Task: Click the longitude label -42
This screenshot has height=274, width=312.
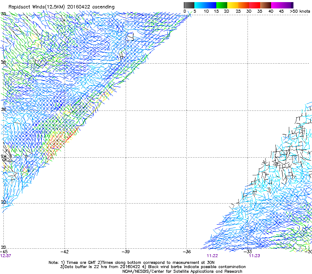Action: 65,252
